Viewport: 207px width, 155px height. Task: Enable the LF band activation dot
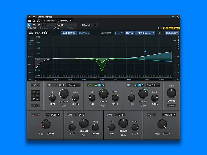[56, 85]
